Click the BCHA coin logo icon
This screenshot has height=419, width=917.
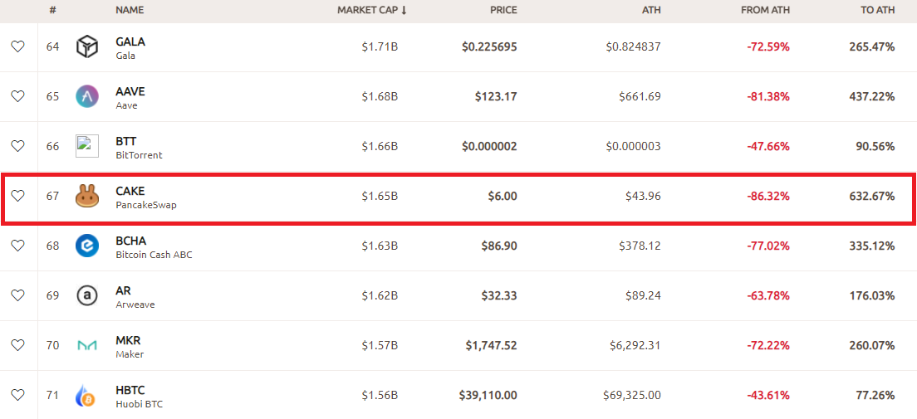(x=87, y=246)
